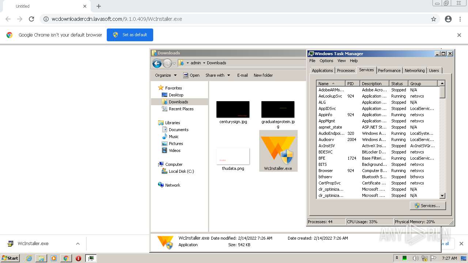Open the Task Manager File menu
The width and height of the screenshot is (468, 263).
click(x=312, y=61)
